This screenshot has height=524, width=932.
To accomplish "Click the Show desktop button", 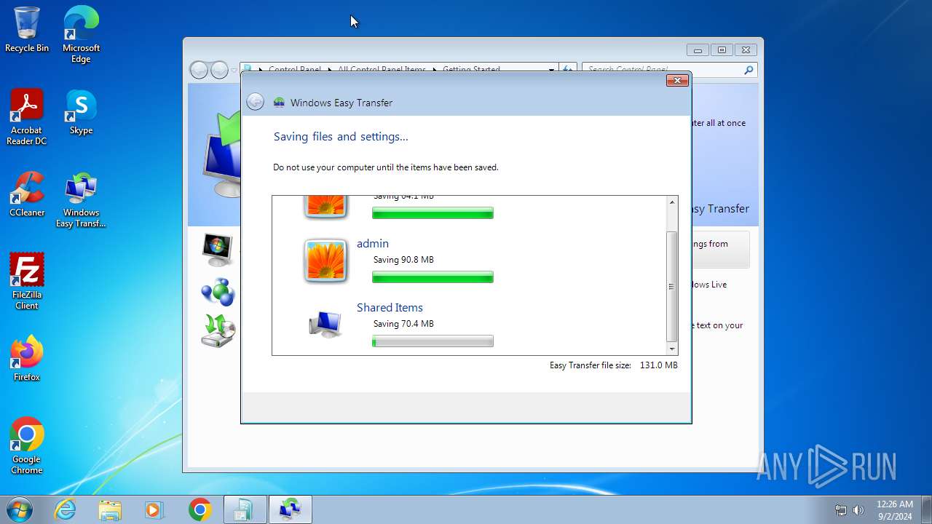I will [x=926, y=509].
